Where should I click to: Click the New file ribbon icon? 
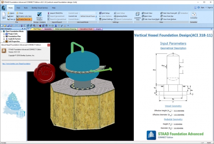coord(4,15)
